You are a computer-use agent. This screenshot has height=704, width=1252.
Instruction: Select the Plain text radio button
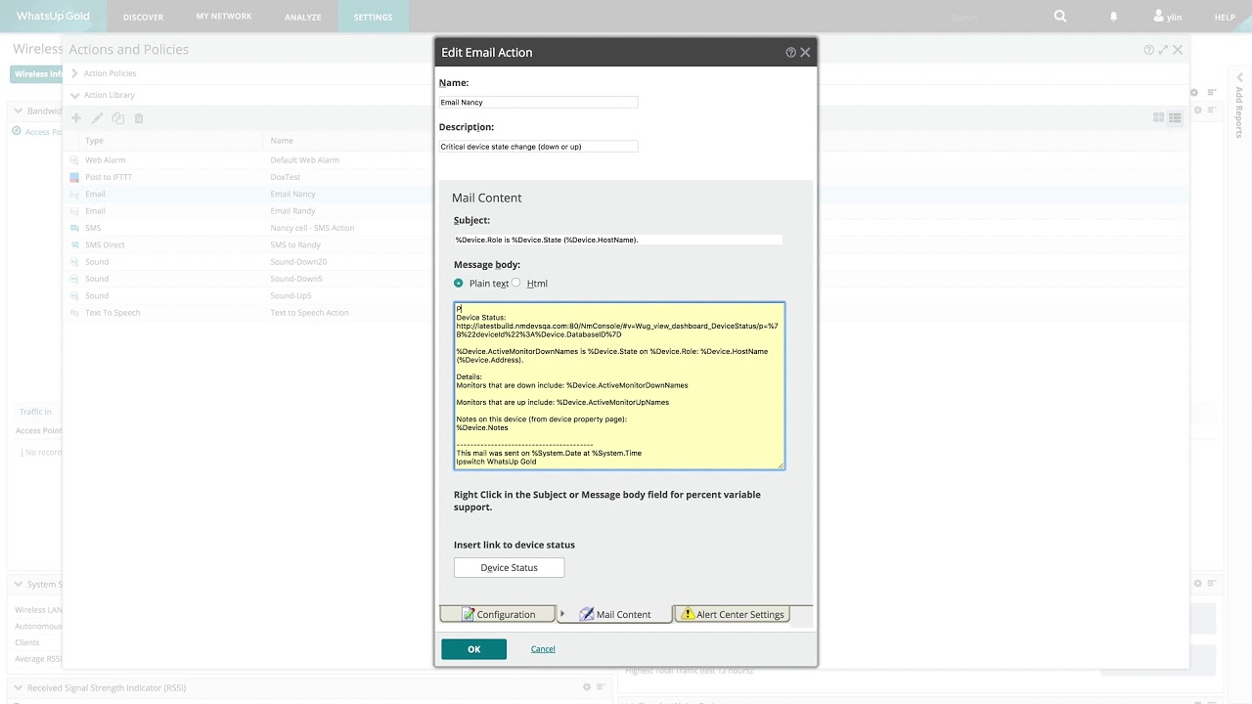point(459,283)
